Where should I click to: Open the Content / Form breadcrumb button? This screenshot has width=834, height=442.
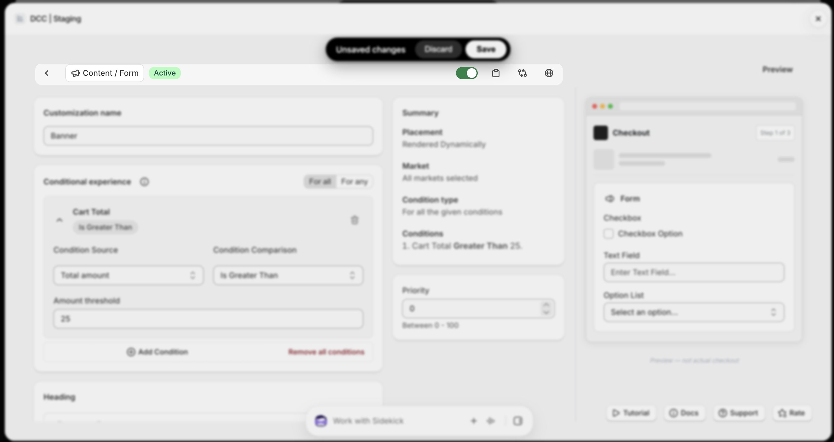point(105,73)
